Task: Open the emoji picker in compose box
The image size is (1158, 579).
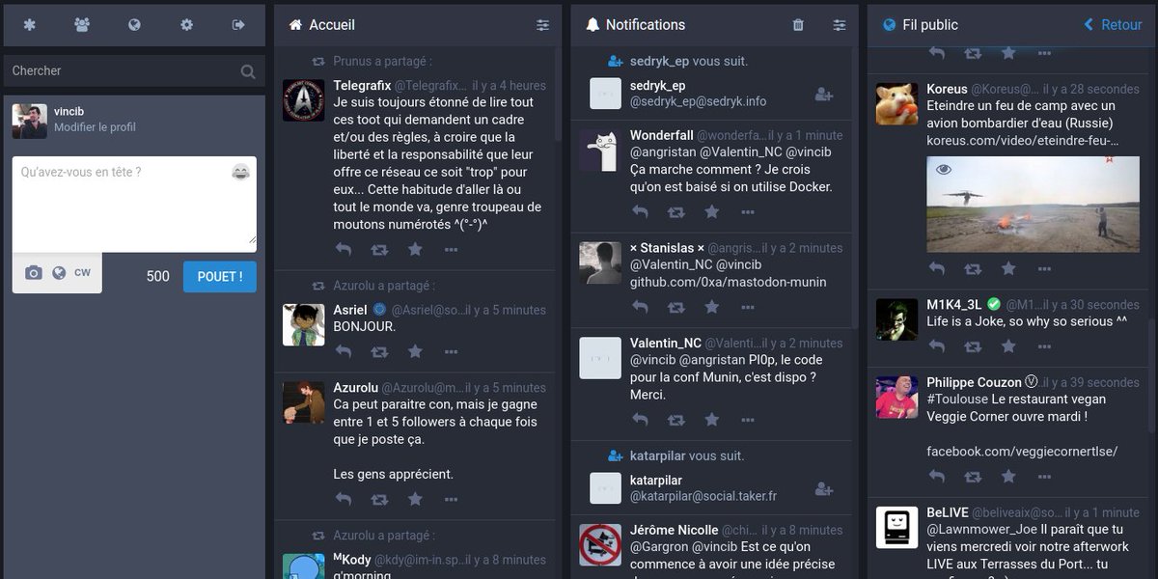Action: pos(240,172)
